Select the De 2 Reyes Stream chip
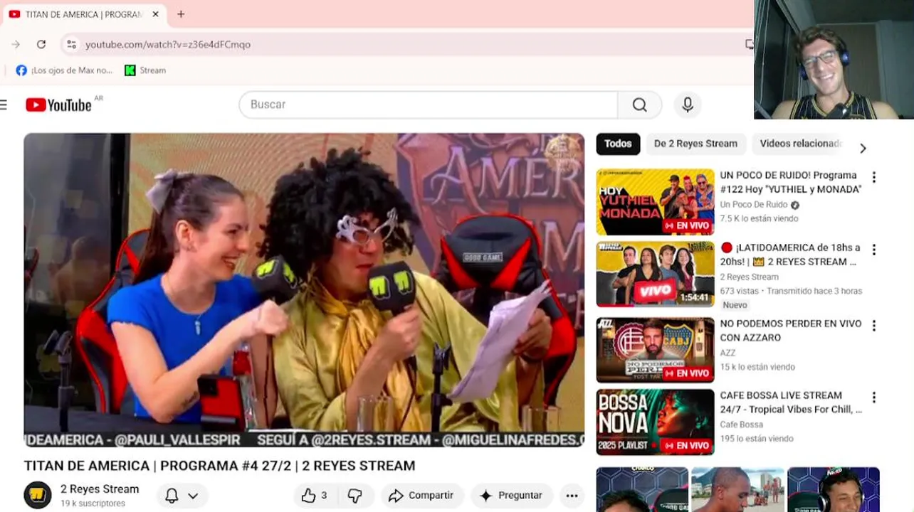The width and height of the screenshot is (914, 512). click(x=695, y=144)
